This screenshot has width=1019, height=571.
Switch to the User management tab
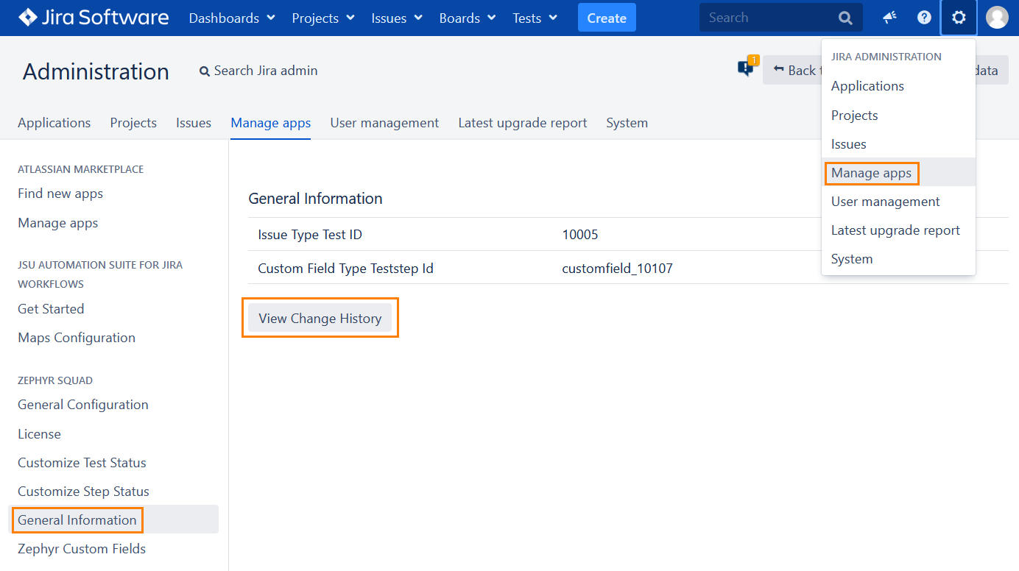tap(384, 123)
